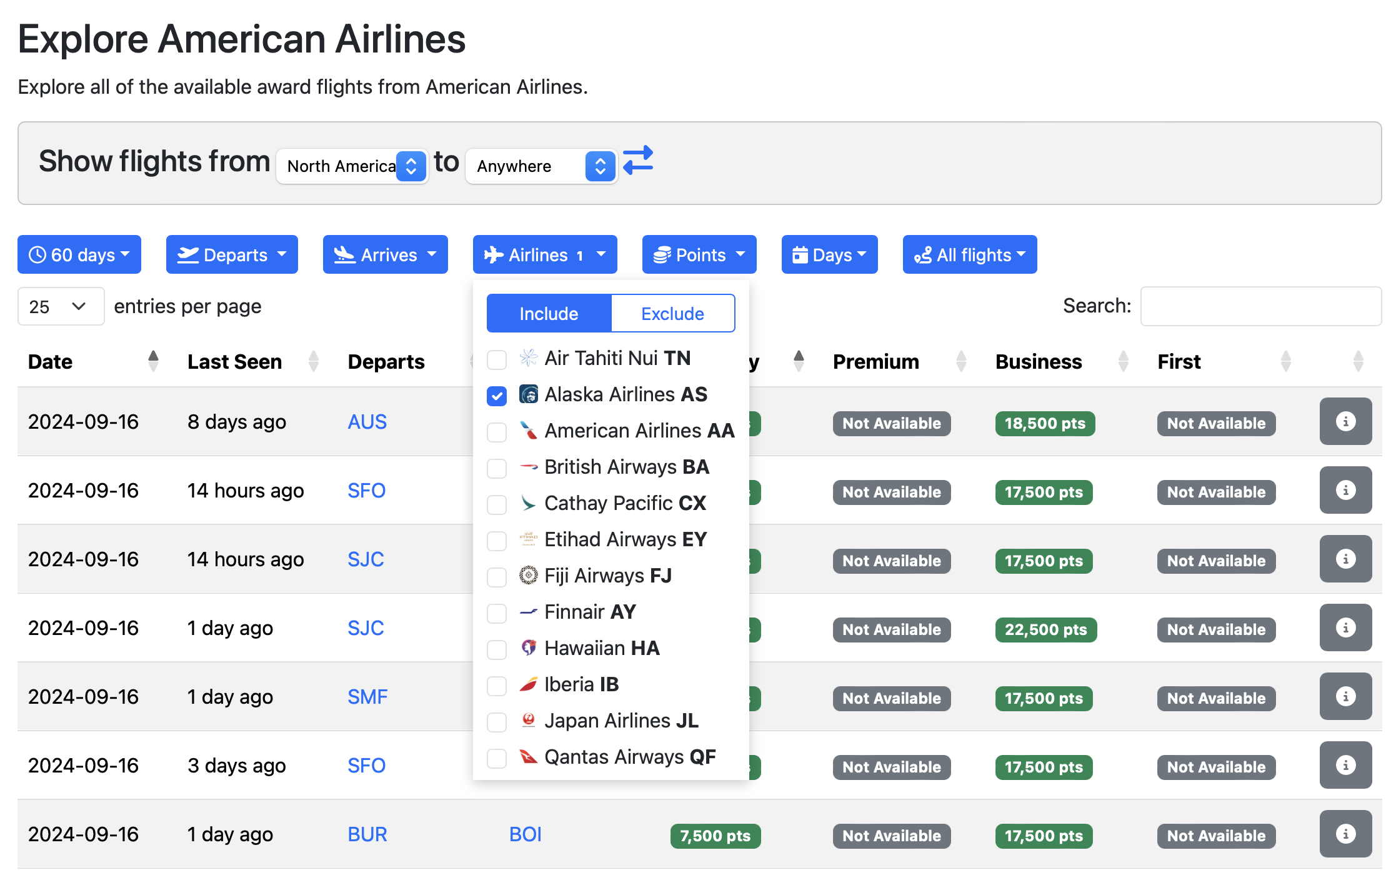Click the Iberia logo icon
This screenshot has width=1396, height=875.
[529, 684]
